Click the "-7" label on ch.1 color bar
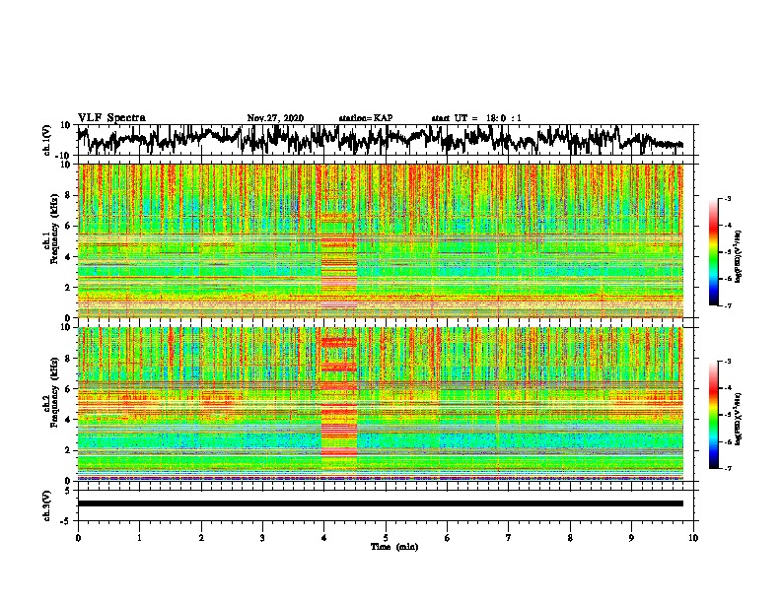 (x=728, y=305)
